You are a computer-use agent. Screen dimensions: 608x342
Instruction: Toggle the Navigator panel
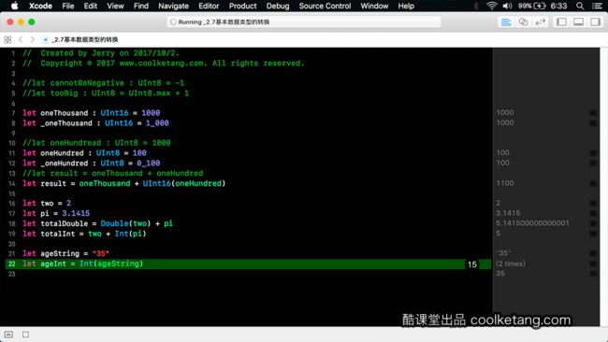pyautogui.click(x=561, y=22)
